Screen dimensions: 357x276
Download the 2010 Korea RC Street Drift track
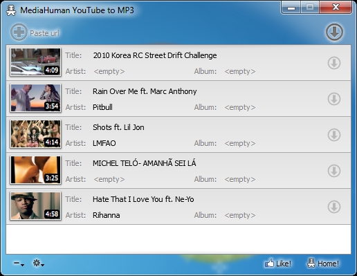[334, 63]
